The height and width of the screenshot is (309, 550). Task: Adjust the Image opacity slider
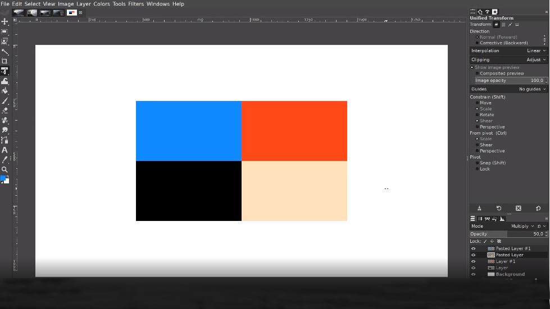click(511, 81)
